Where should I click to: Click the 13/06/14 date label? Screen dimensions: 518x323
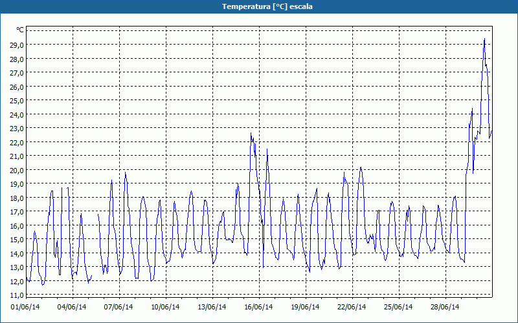coord(212,307)
